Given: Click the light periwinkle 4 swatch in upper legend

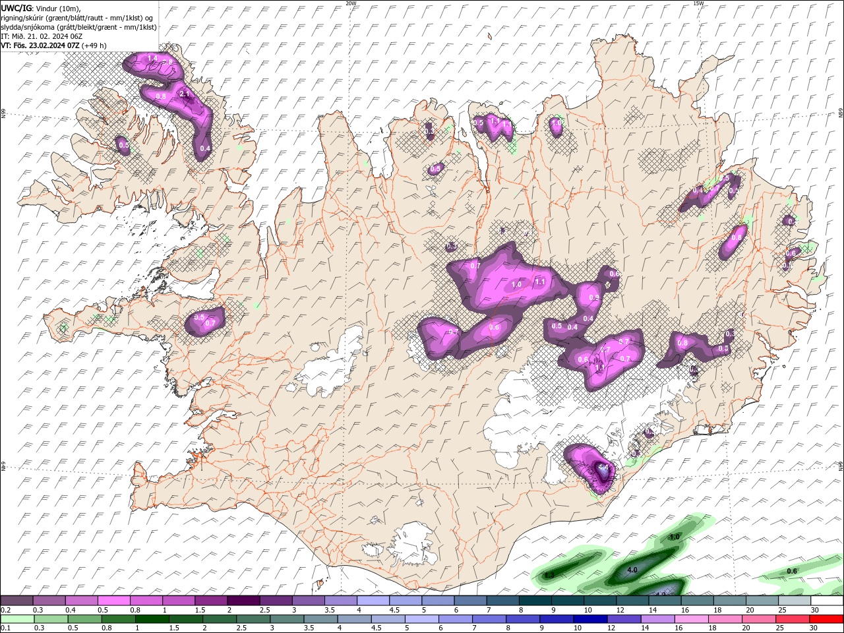Looking at the screenshot, I should (x=373, y=601).
